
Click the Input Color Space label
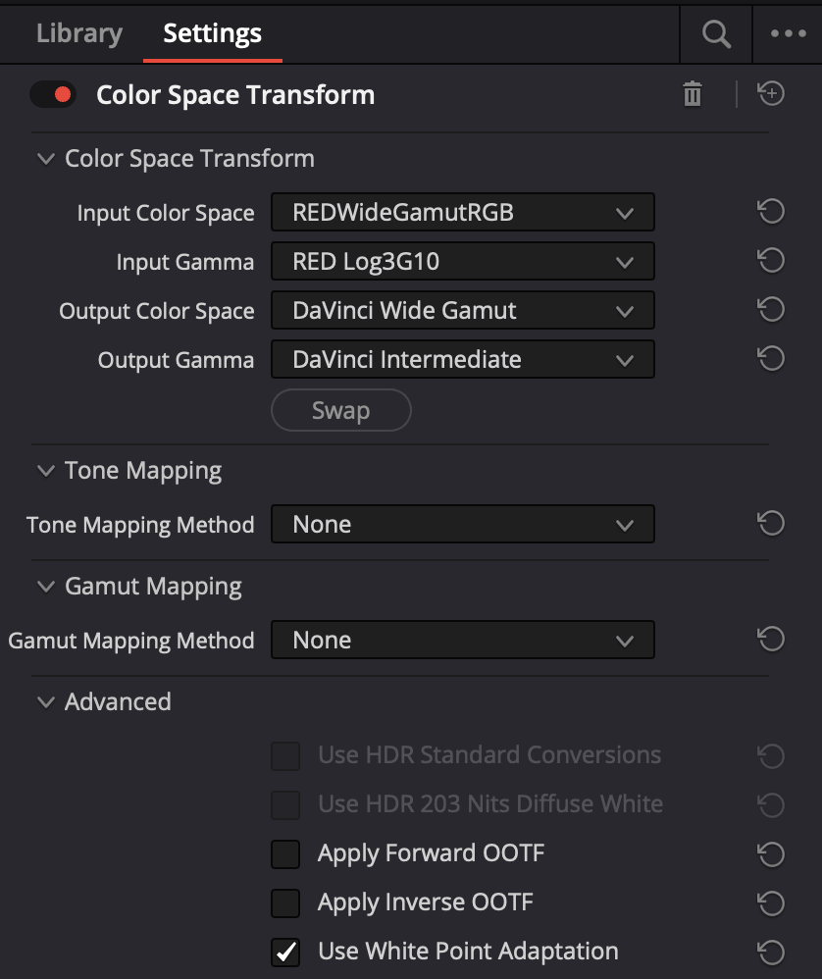[x=166, y=213]
